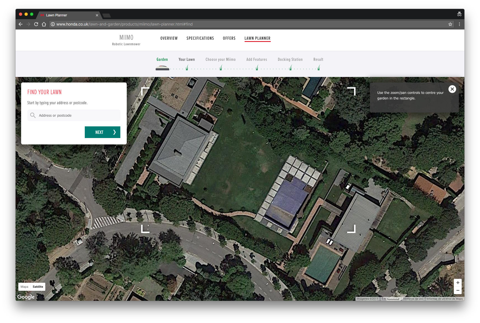The width and height of the screenshot is (480, 323).
Task: View the site information icon in the address bar
Action: (53, 24)
